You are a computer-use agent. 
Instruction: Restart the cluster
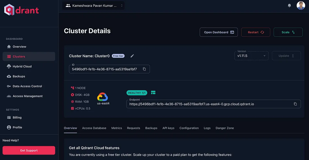pyautogui.click(x=256, y=32)
